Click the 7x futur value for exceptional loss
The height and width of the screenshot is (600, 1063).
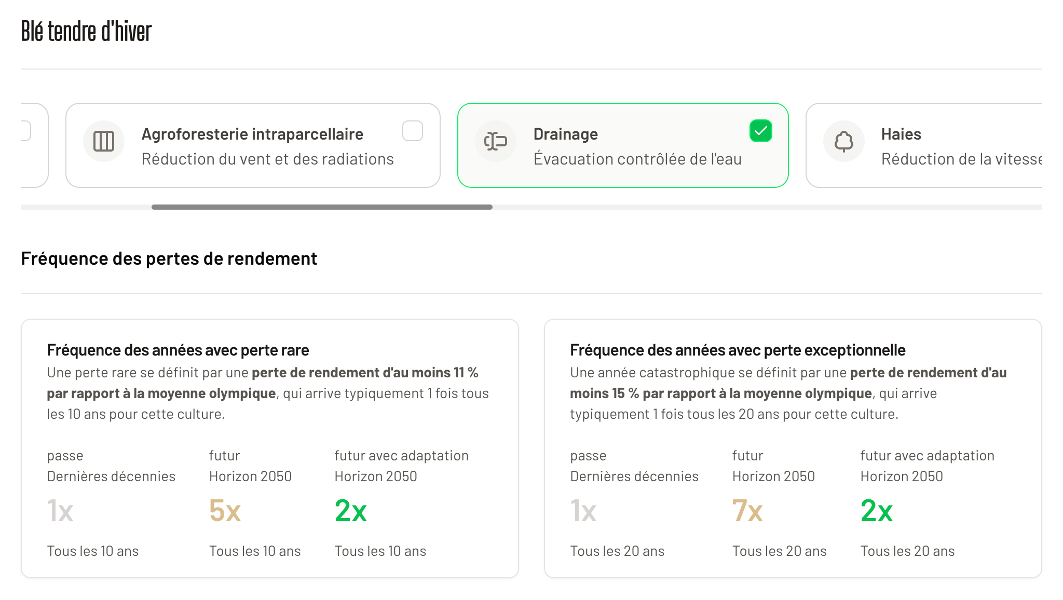[x=747, y=511]
